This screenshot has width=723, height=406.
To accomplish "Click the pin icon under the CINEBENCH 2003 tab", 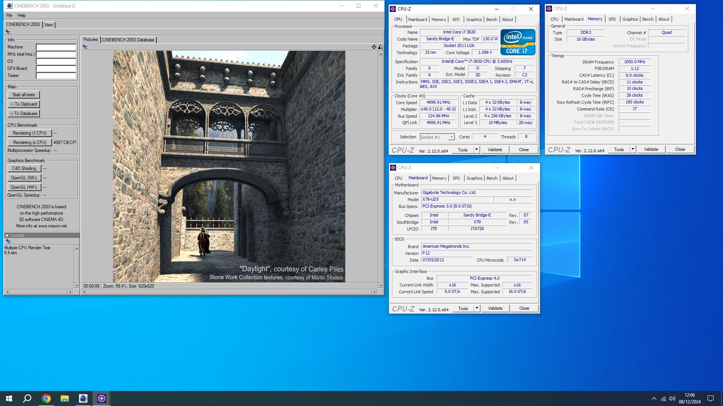I will (8, 32).
